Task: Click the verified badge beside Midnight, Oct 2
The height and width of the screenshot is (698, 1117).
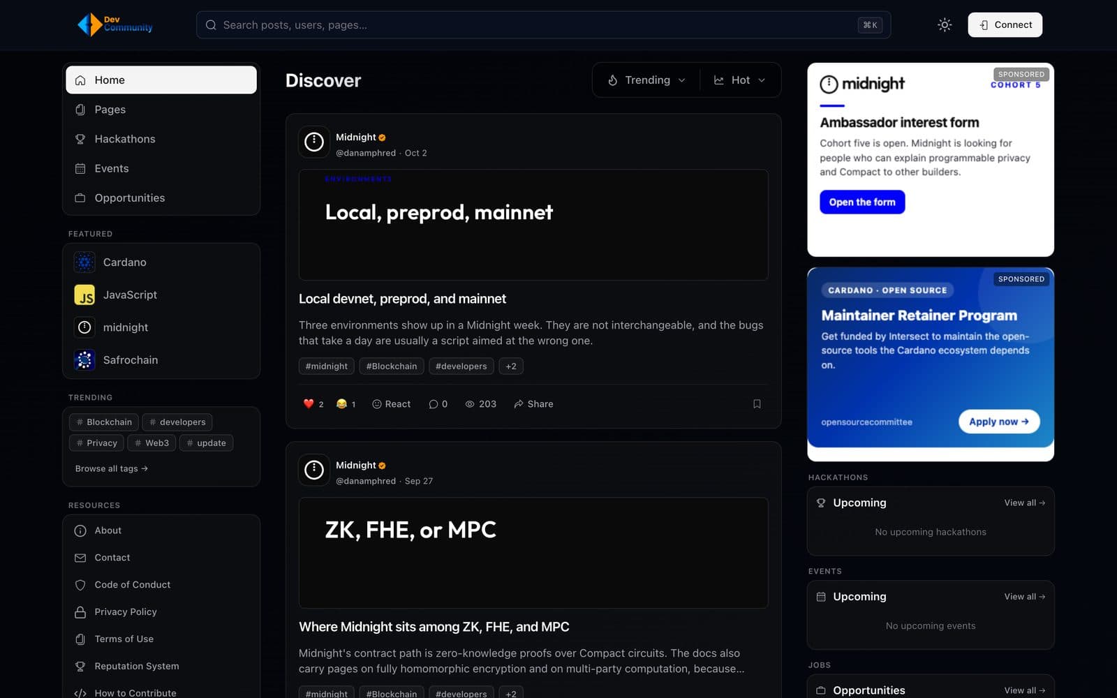Action: click(382, 138)
